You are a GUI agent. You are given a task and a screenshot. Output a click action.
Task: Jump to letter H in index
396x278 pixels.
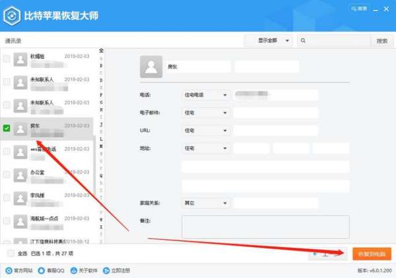101,109
